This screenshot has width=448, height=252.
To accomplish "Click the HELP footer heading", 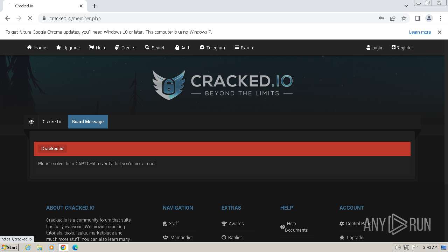I will click(x=287, y=208).
